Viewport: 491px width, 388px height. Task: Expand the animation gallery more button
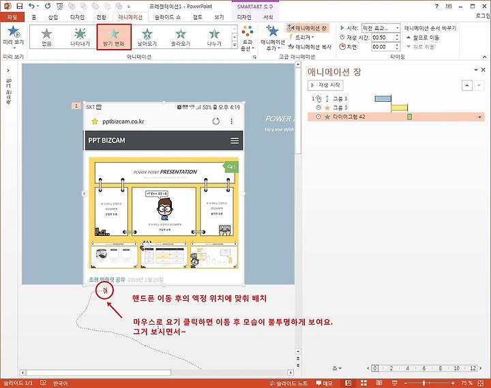235,45
